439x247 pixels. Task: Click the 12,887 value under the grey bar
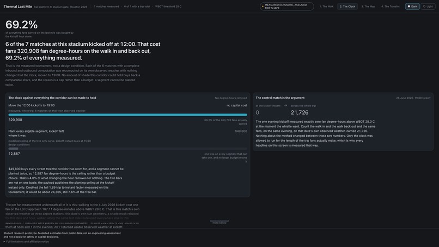coord(14,154)
